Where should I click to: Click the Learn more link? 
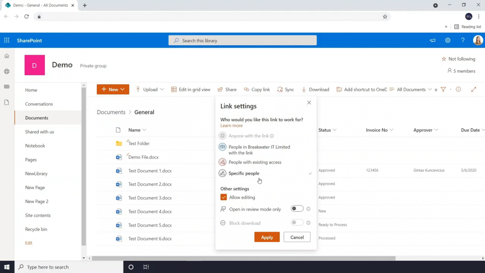[231, 126]
